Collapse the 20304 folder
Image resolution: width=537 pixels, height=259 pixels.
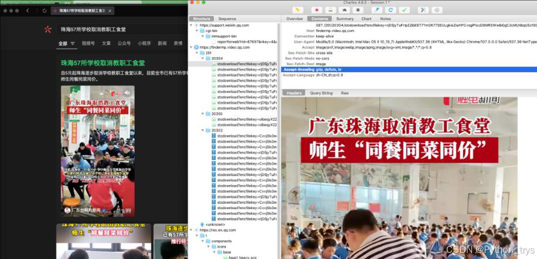click(x=202, y=58)
